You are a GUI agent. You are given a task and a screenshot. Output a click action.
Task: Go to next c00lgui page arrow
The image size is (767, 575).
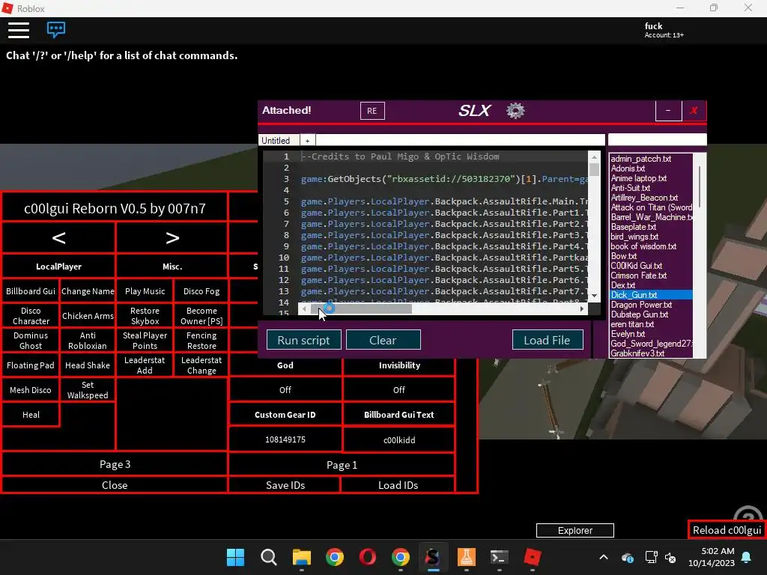pos(172,237)
